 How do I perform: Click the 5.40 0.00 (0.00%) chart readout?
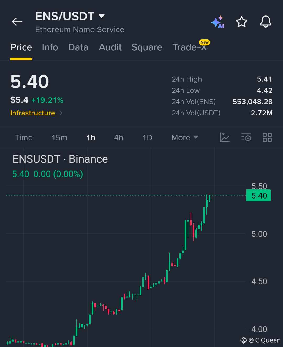point(48,174)
